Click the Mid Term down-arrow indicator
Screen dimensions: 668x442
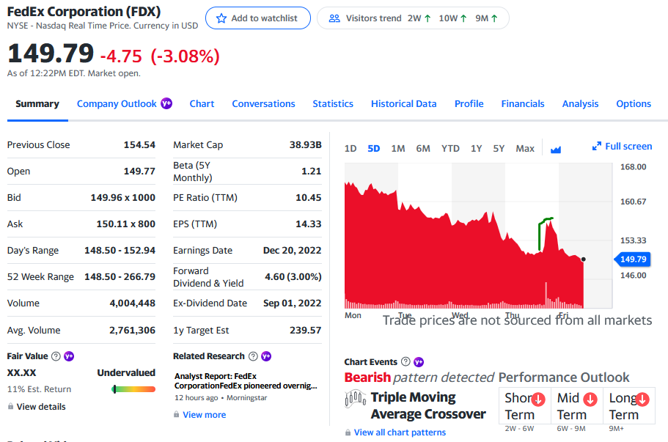[x=590, y=399]
